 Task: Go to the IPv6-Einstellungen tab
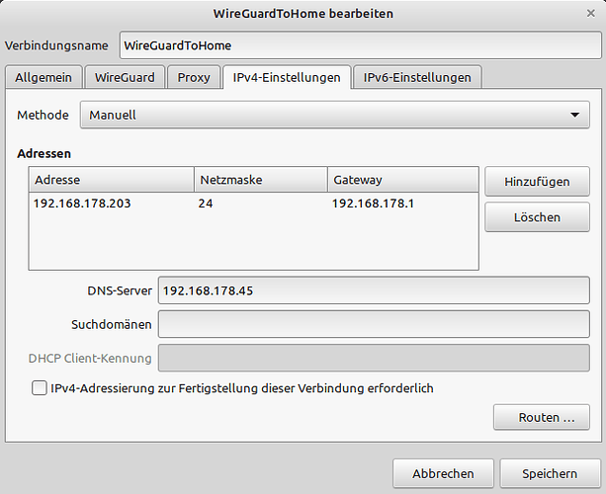point(417,77)
